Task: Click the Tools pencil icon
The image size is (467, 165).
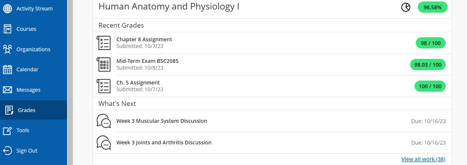Action: click(x=8, y=131)
